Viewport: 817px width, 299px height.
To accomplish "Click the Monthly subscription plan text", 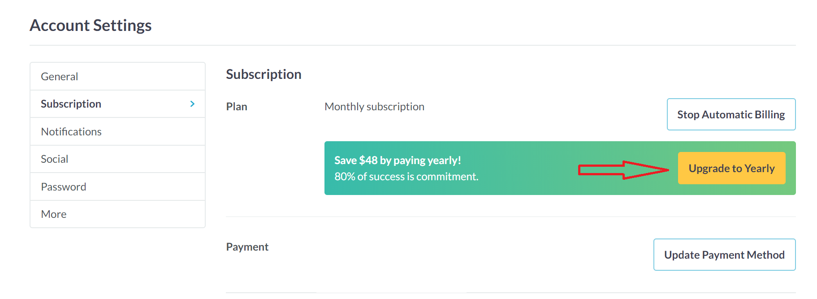I will click(x=374, y=107).
